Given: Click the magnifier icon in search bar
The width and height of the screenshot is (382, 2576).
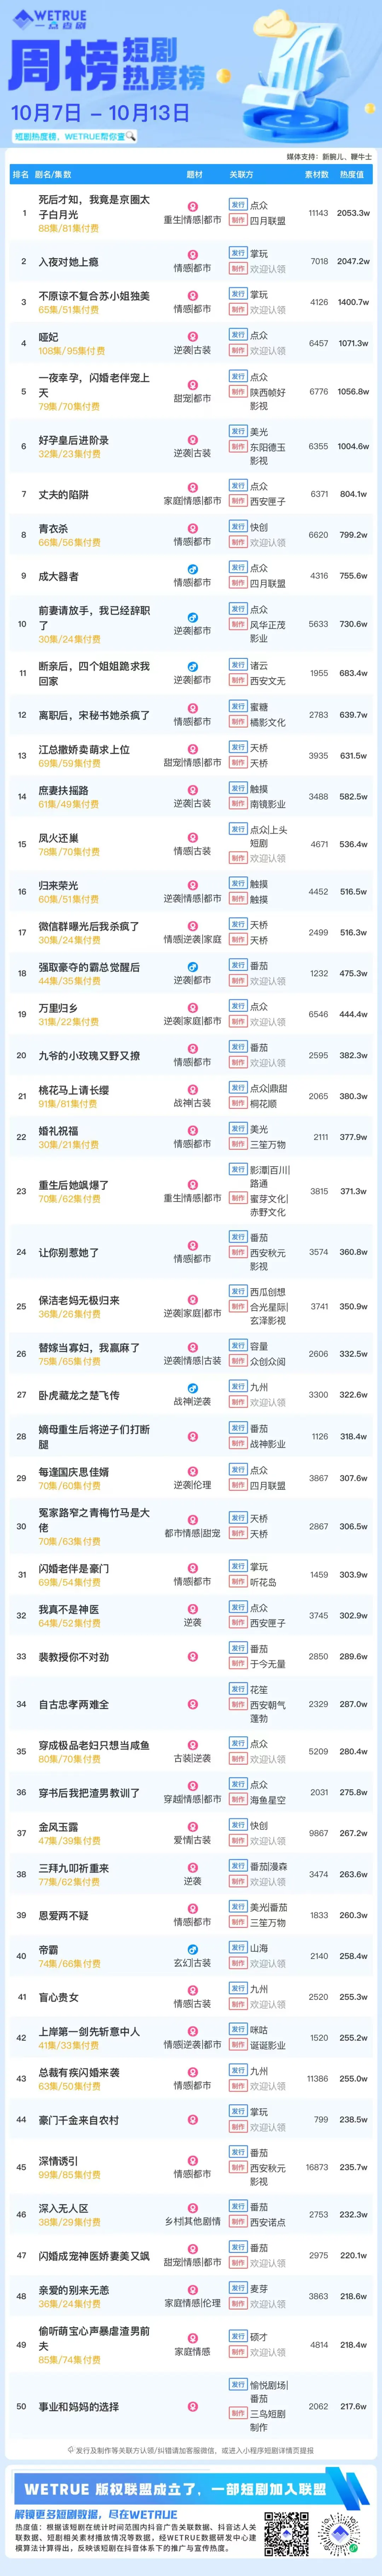Looking at the screenshot, I should pos(131,136).
